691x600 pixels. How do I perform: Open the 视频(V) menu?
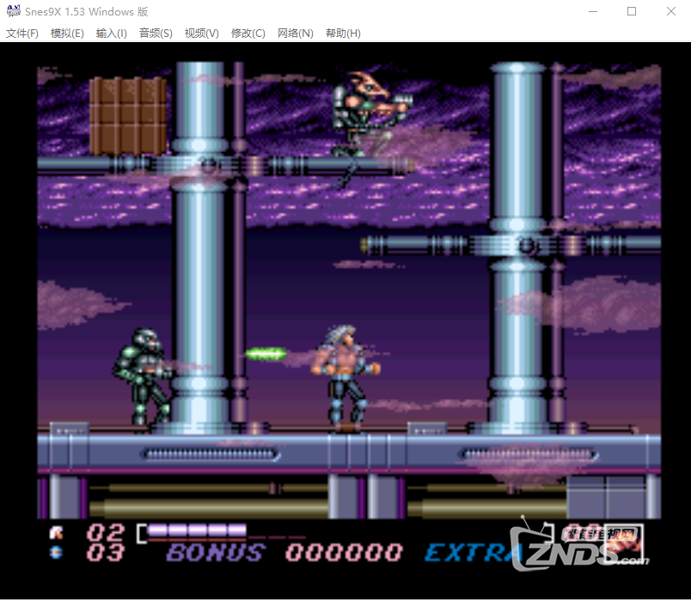click(201, 34)
